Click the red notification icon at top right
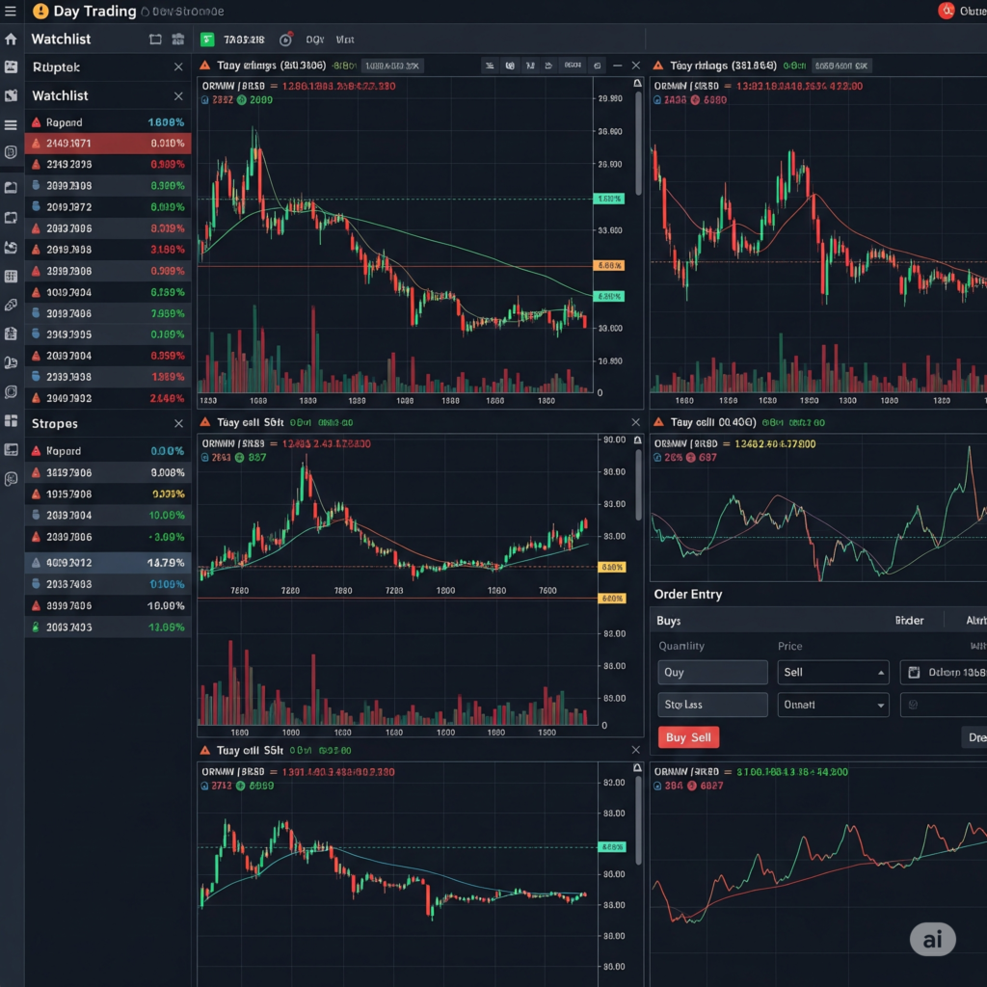The width and height of the screenshot is (987, 987). click(x=946, y=12)
